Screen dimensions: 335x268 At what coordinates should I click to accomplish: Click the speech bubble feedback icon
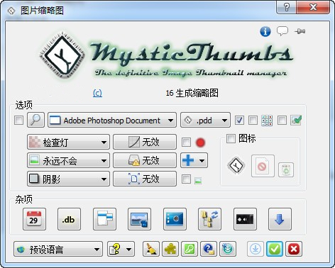pos(282,31)
